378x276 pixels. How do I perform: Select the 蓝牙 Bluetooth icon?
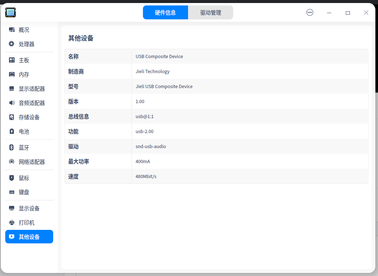point(12,147)
